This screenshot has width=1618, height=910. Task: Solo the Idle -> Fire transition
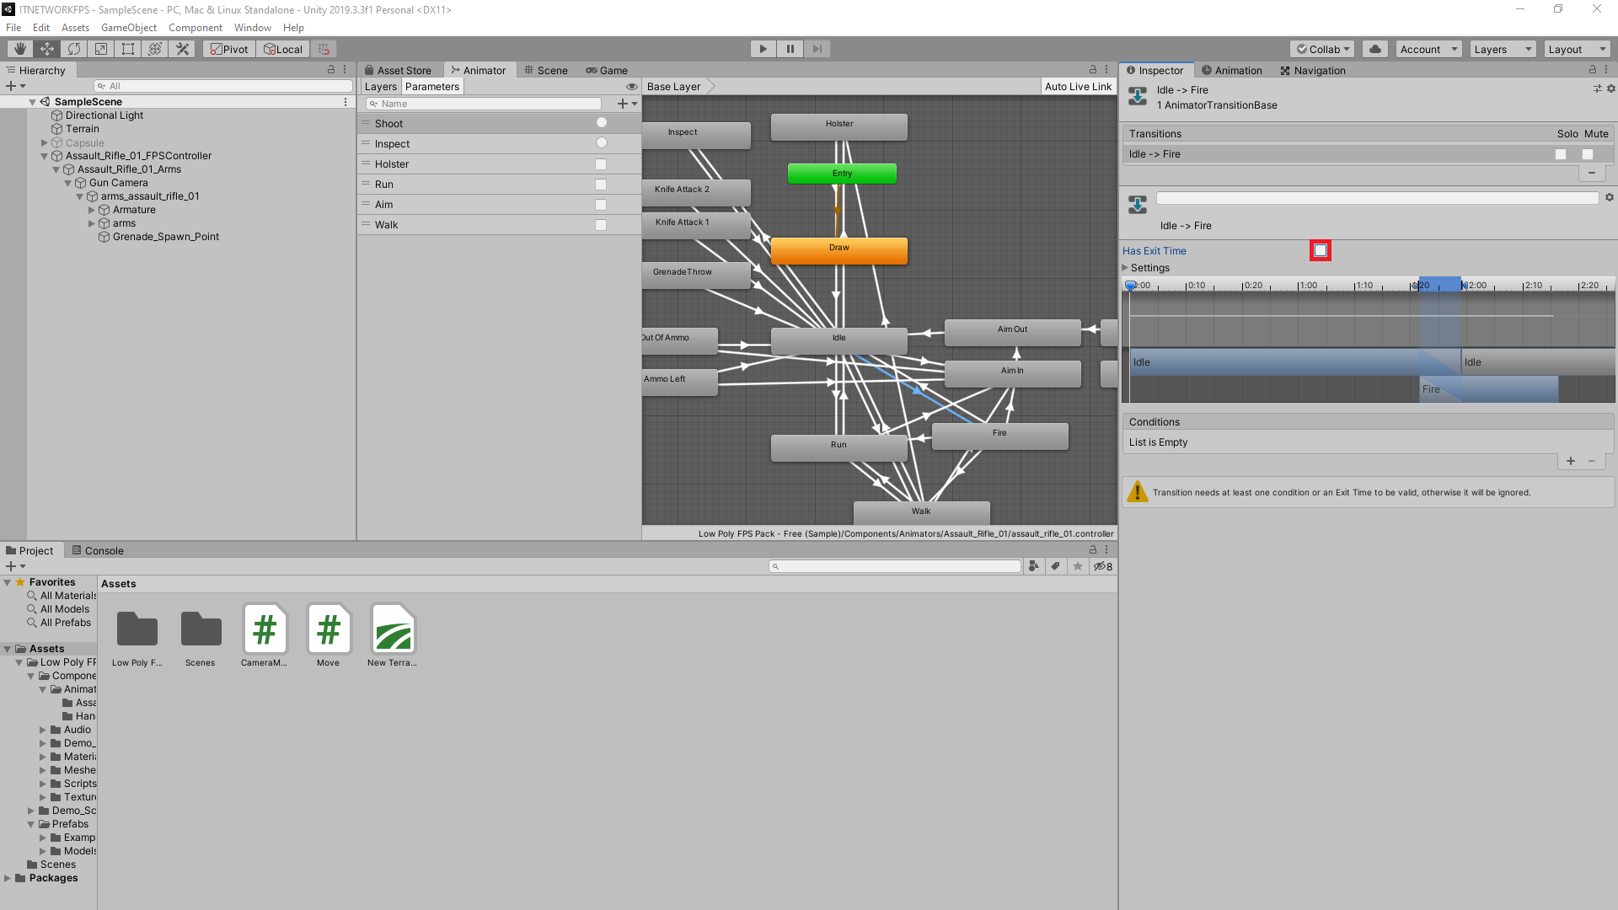1562,154
